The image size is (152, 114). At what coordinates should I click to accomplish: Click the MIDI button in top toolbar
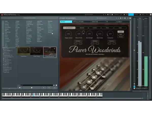tap(127, 14)
